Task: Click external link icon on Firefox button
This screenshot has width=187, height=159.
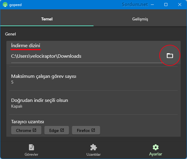Action: click(93, 130)
